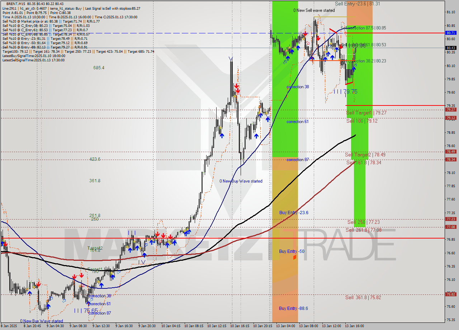Screen dimensions: 459x330
Task: Click the 'Sell %20 @ Market price' info line
Action: coord(51,21)
